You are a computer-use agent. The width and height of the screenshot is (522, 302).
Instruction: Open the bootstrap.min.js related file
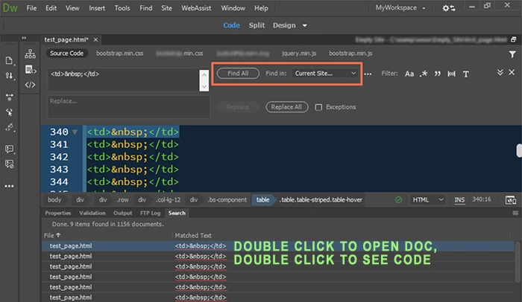tap(350, 54)
